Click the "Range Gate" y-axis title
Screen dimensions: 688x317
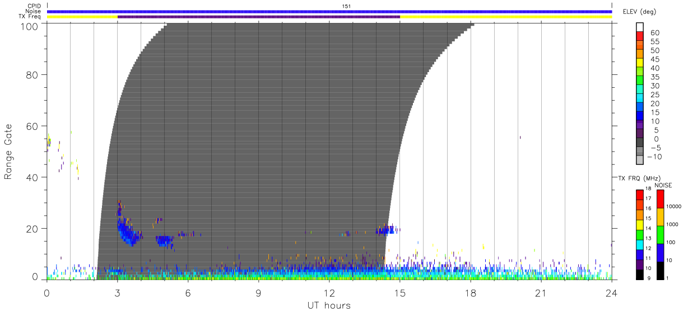point(9,151)
